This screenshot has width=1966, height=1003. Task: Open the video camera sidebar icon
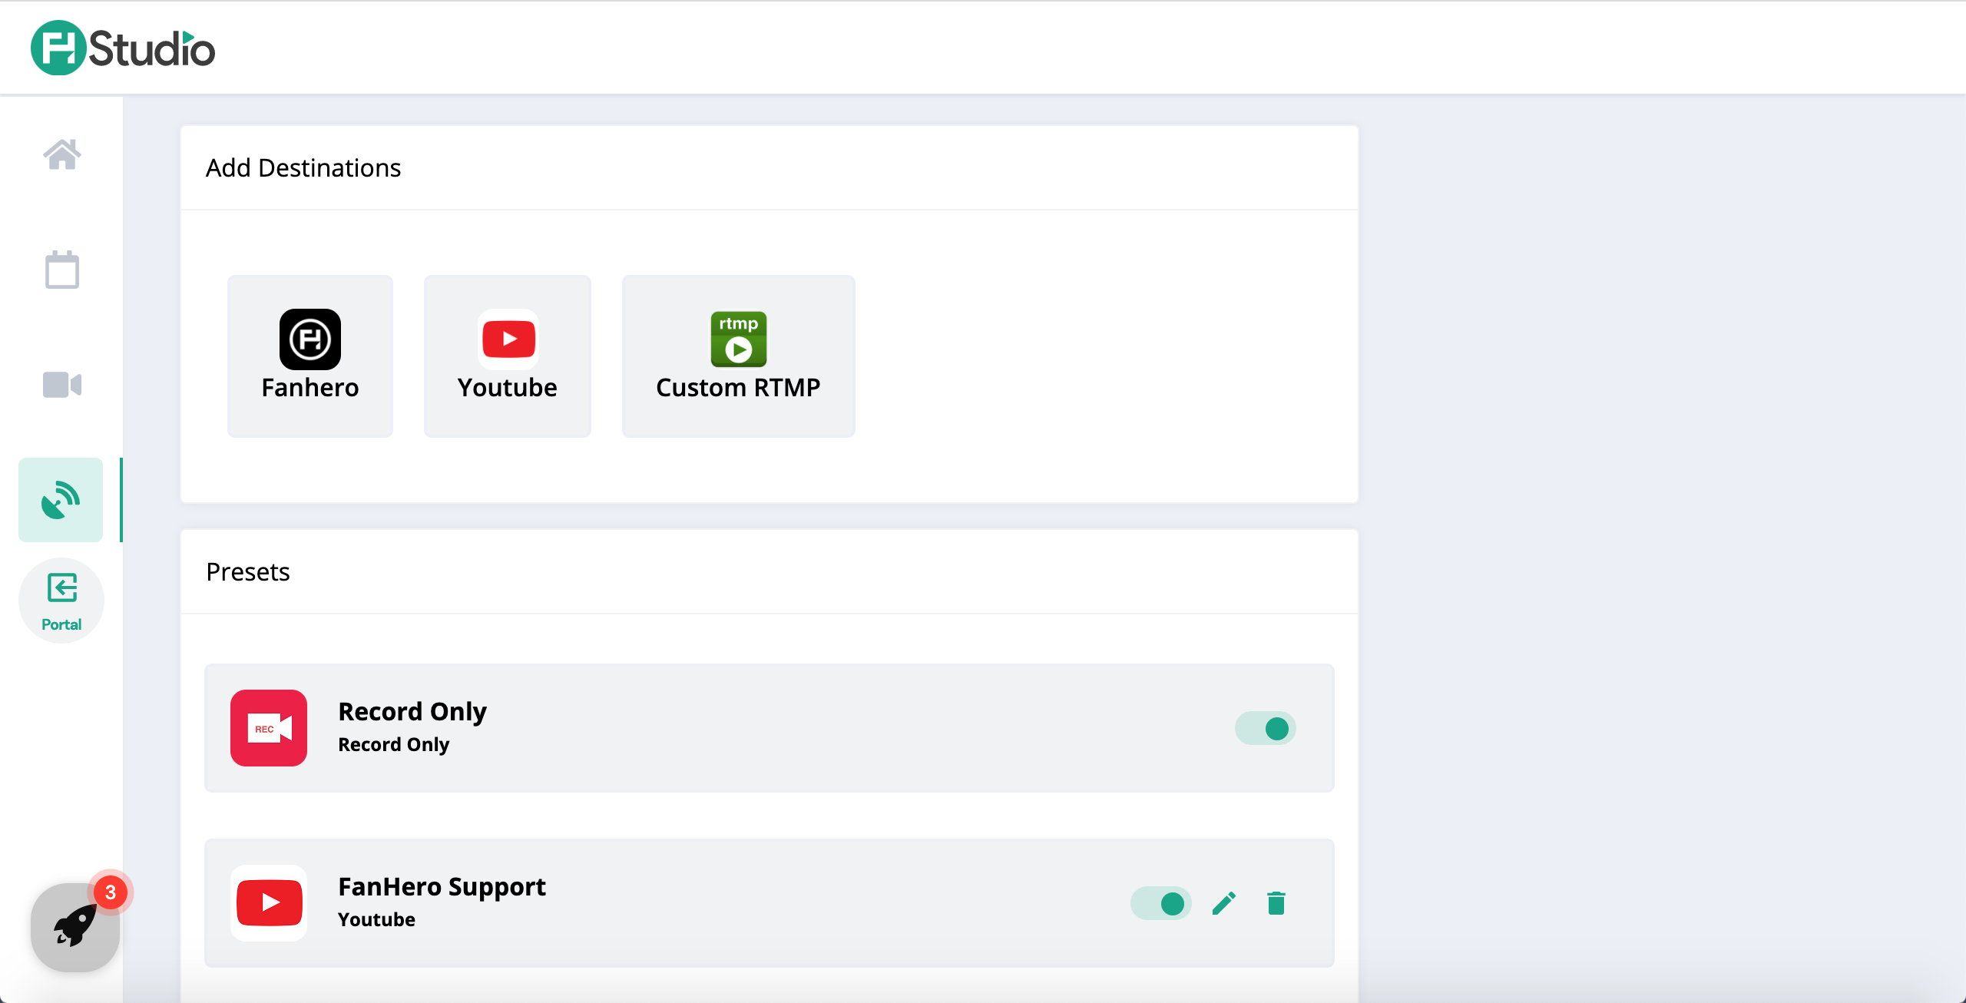[61, 384]
